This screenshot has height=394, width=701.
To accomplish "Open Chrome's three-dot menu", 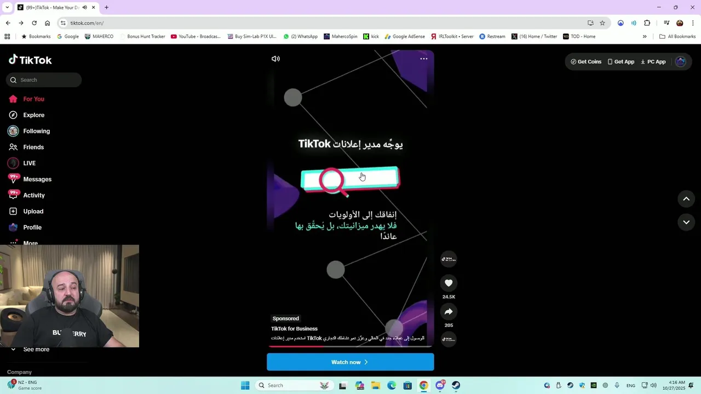I will [x=693, y=23].
